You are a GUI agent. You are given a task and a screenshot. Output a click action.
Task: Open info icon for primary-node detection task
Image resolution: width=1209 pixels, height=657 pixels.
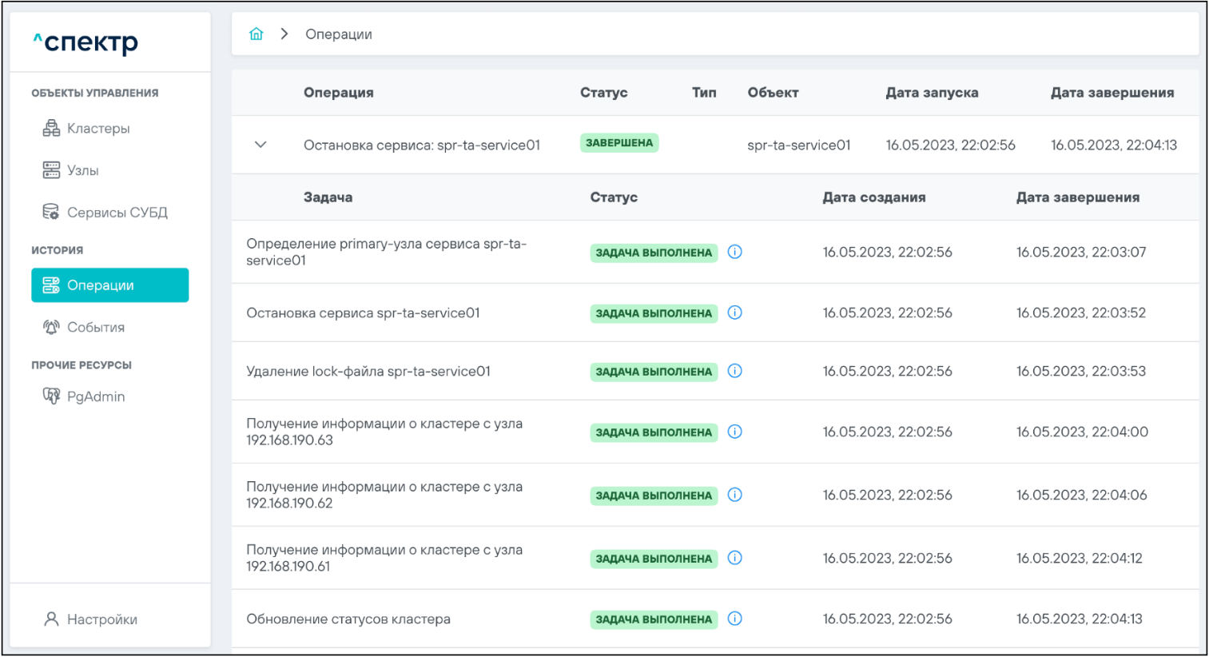(x=735, y=252)
